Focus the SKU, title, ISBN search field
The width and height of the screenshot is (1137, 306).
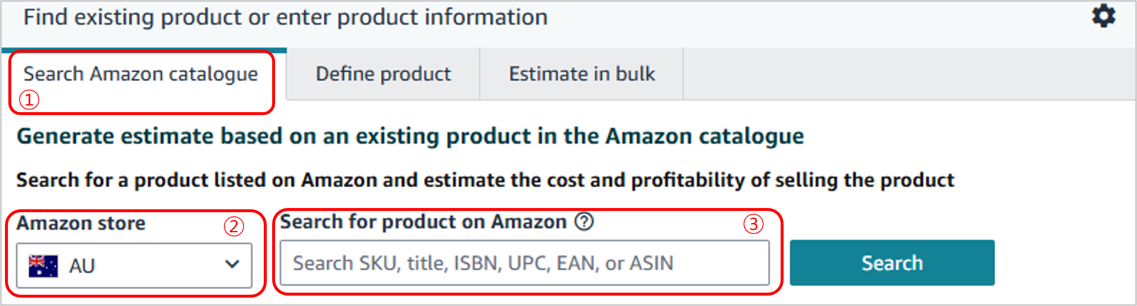pyautogui.click(x=525, y=263)
